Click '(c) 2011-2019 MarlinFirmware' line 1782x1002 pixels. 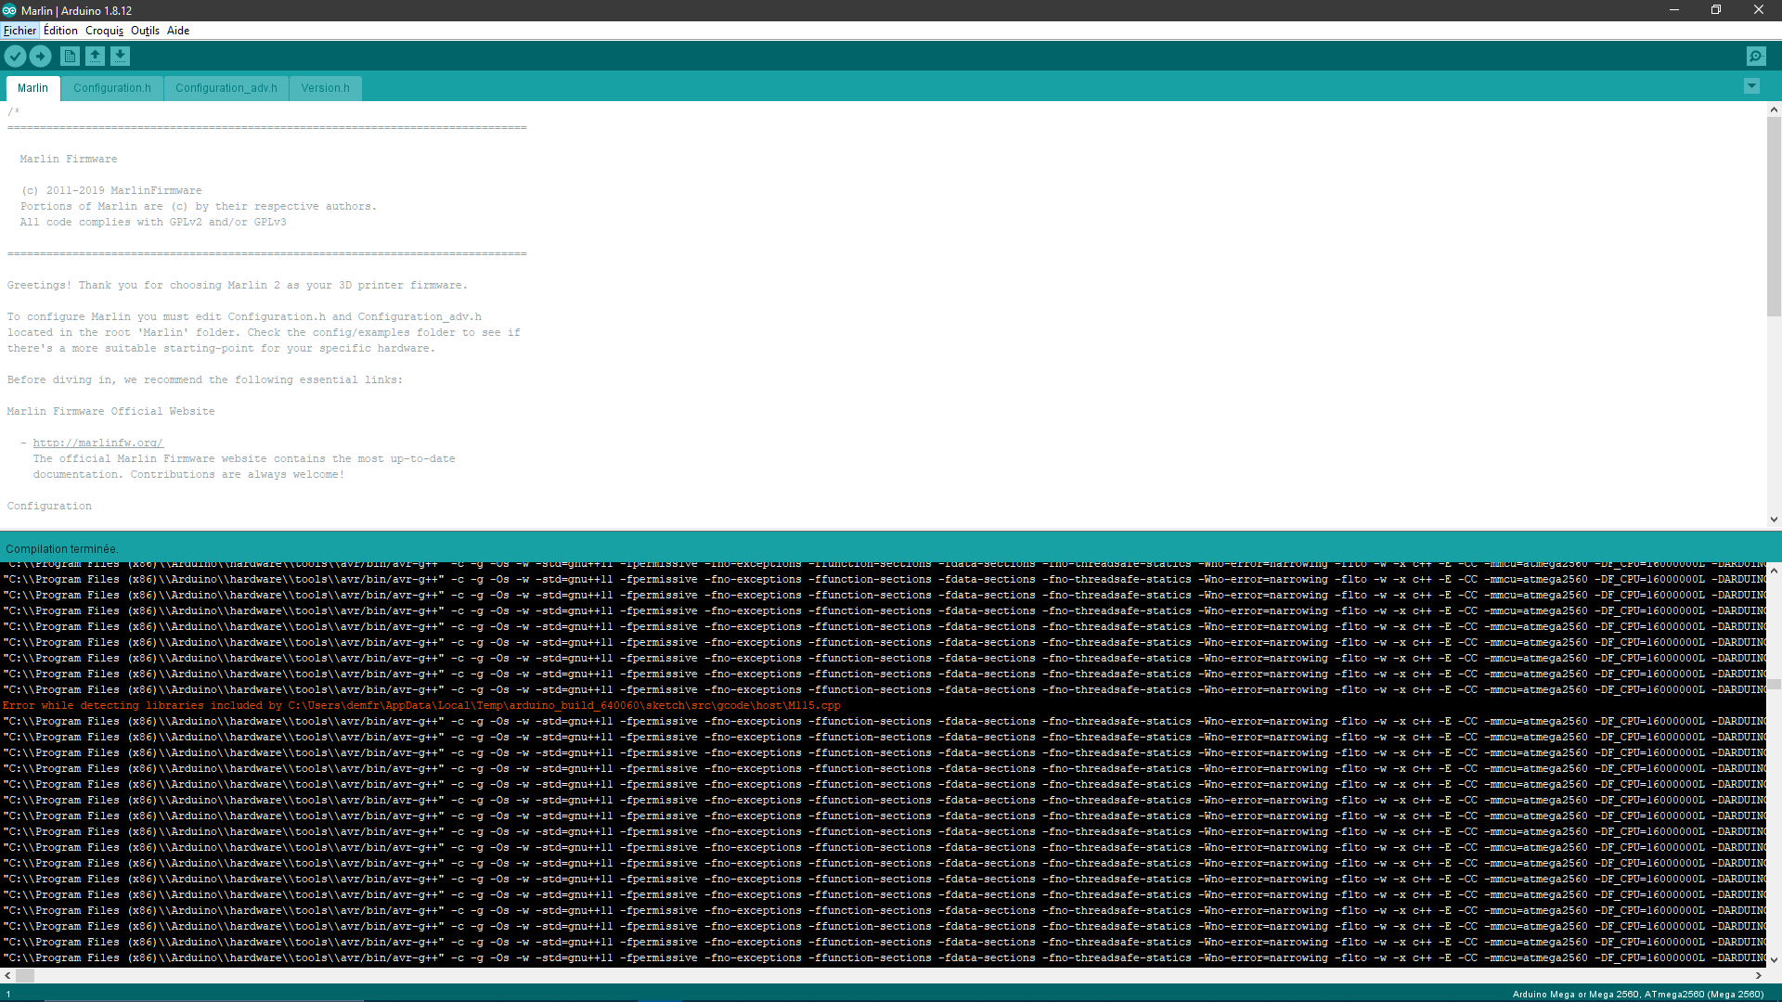(x=111, y=191)
